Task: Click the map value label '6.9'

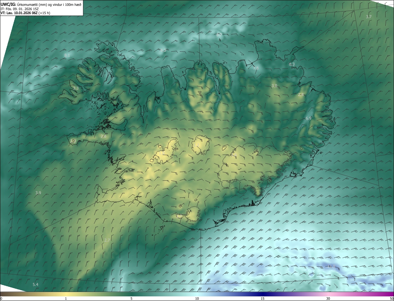Action: point(308,118)
